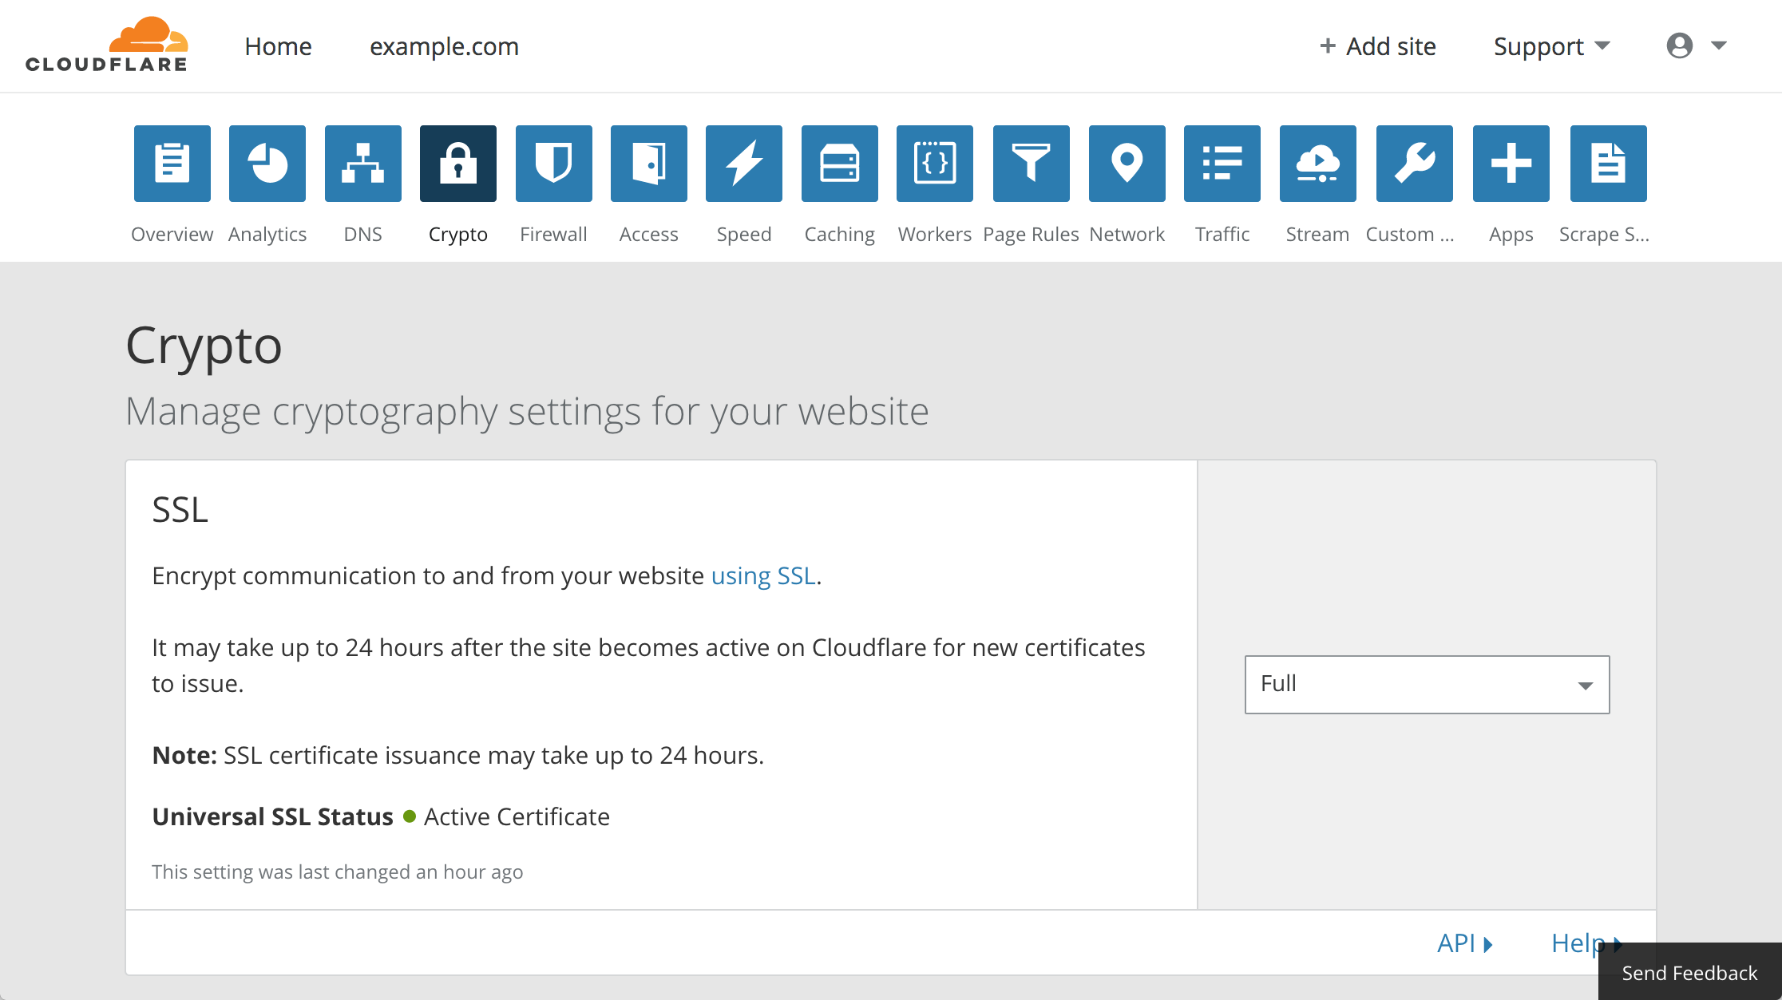Screen dimensions: 1782x1000
Task: Select the Custom wrench icon
Action: click(x=1413, y=163)
